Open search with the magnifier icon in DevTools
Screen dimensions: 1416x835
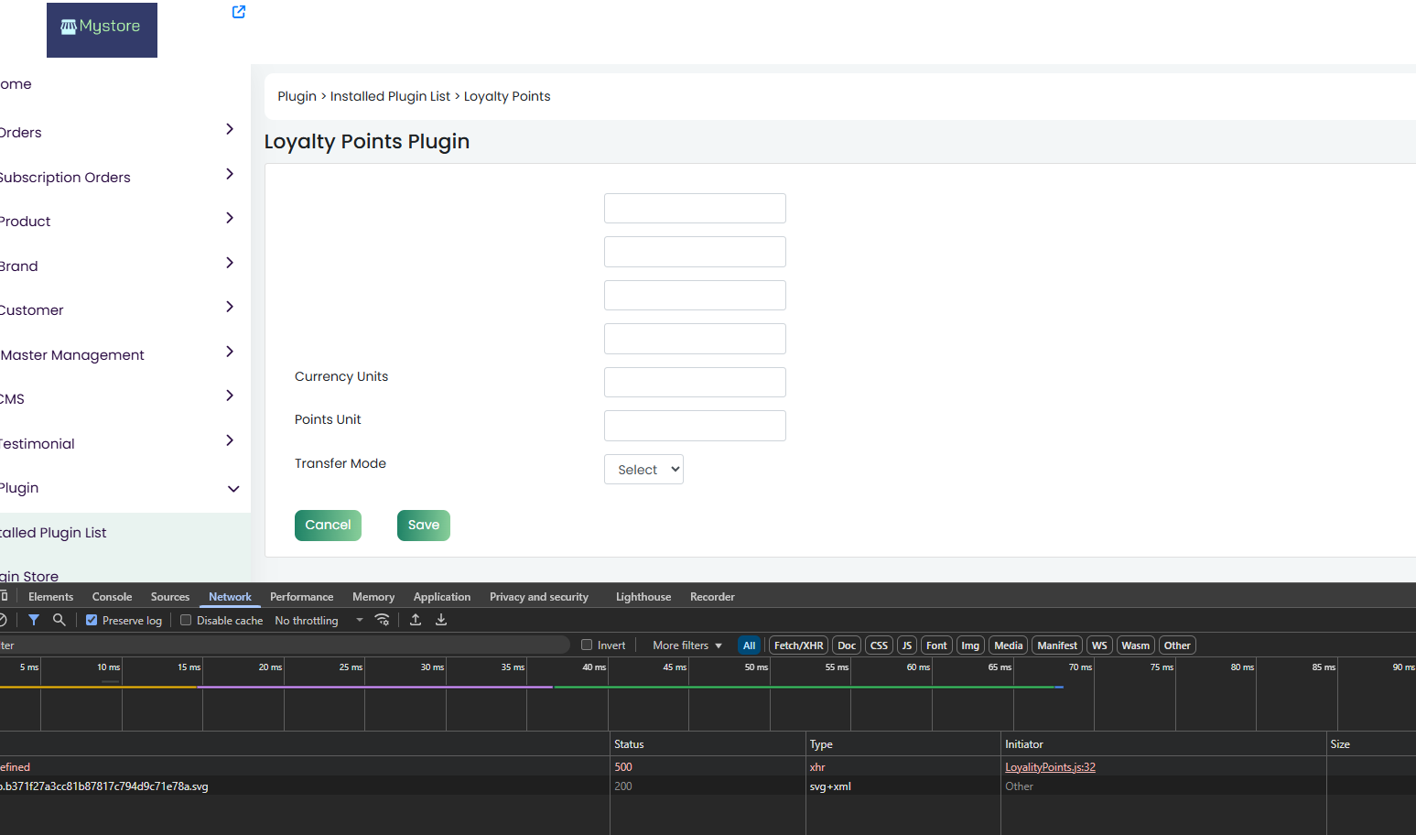(59, 620)
